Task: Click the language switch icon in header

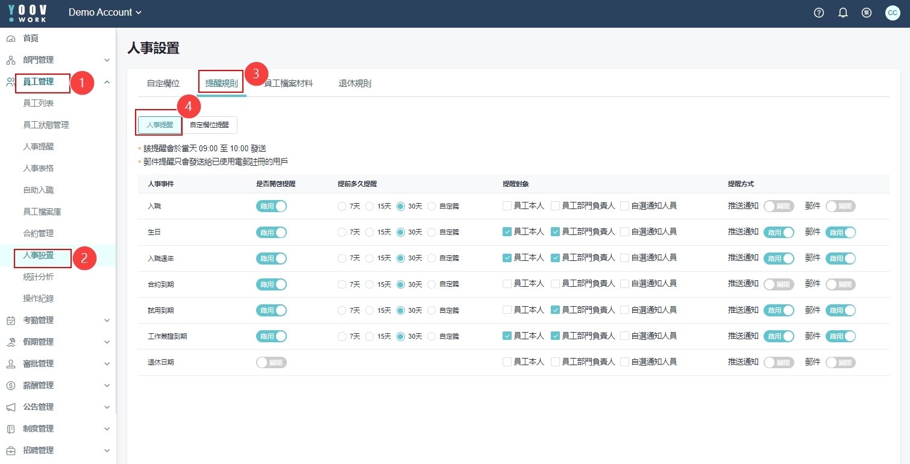Action: pyautogui.click(x=867, y=13)
